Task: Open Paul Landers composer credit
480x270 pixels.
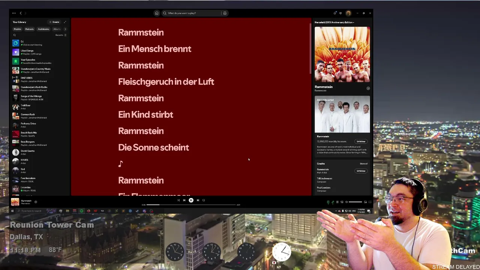Action: point(324,187)
